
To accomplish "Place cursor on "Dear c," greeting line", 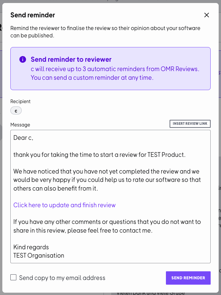I will (x=23, y=137).
